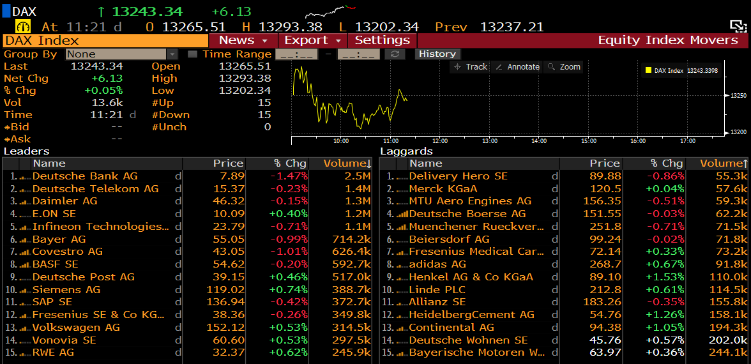Click the mini chart icon beside Allianz SE
The image size is (751, 364).
click(402, 302)
